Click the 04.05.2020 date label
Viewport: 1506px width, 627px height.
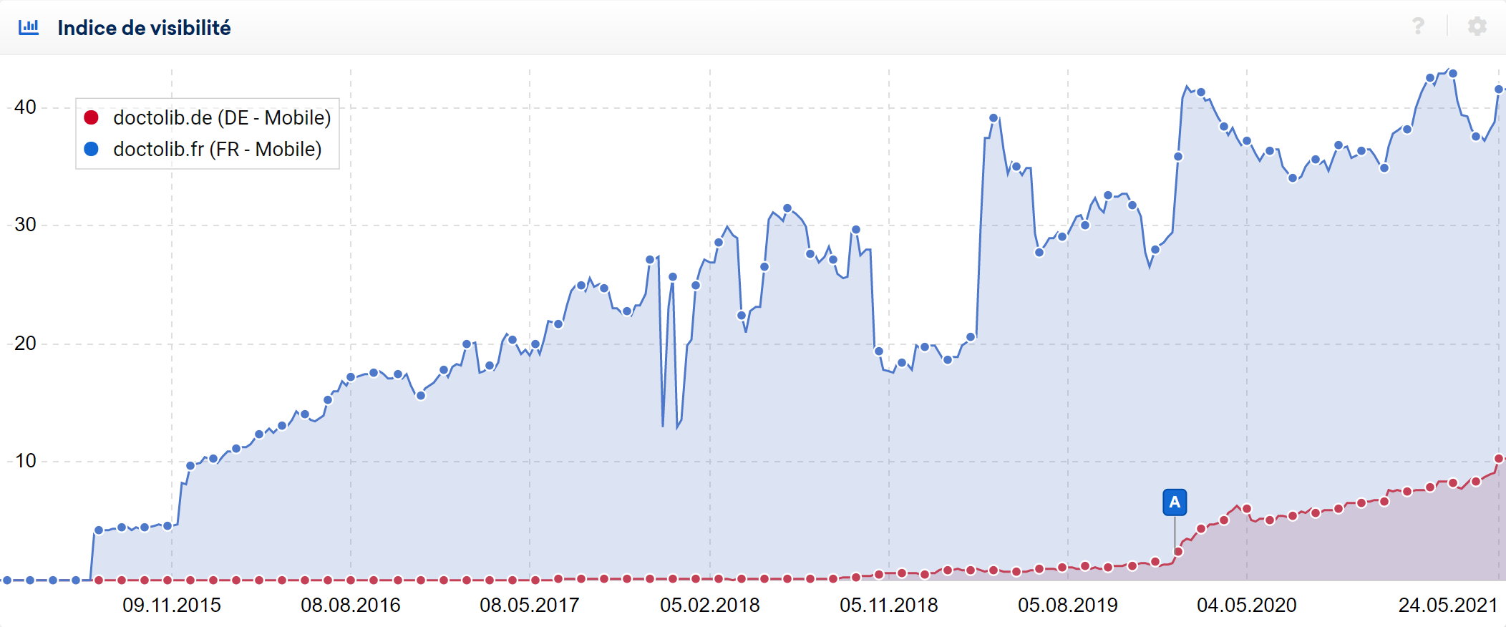(x=1247, y=606)
